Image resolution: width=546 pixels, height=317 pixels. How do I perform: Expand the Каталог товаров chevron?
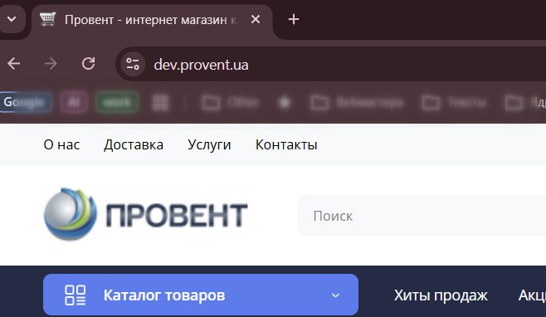point(335,295)
